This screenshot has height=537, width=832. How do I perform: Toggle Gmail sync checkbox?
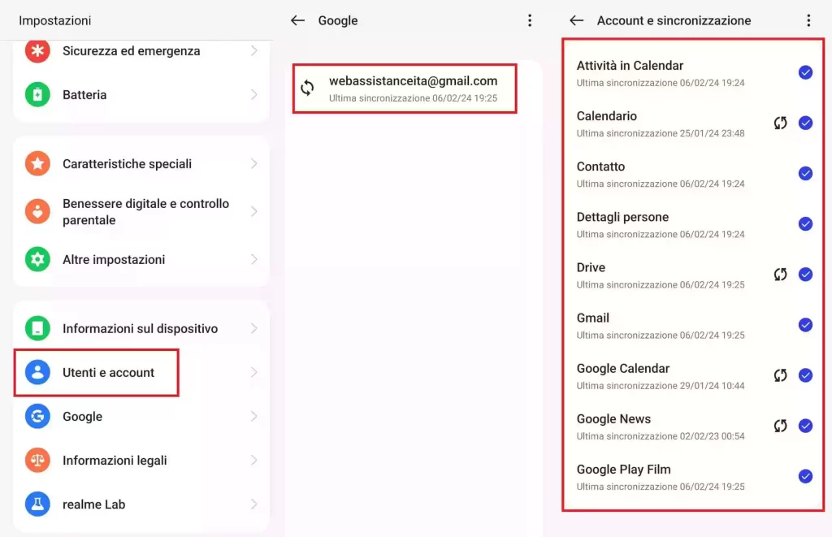pyautogui.click(x=805, y=325)
